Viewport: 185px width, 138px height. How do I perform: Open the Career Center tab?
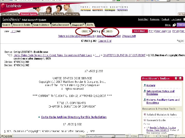(72, 14)
